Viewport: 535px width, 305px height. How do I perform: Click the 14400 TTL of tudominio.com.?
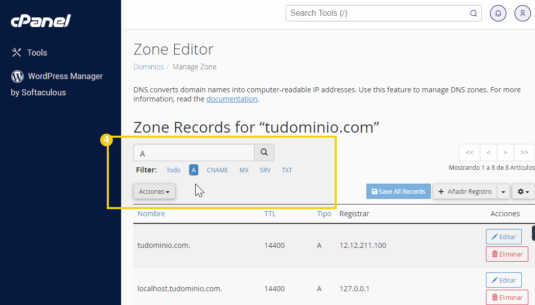(274, 245)
